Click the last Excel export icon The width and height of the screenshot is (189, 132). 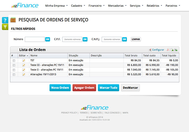[176, 50]
